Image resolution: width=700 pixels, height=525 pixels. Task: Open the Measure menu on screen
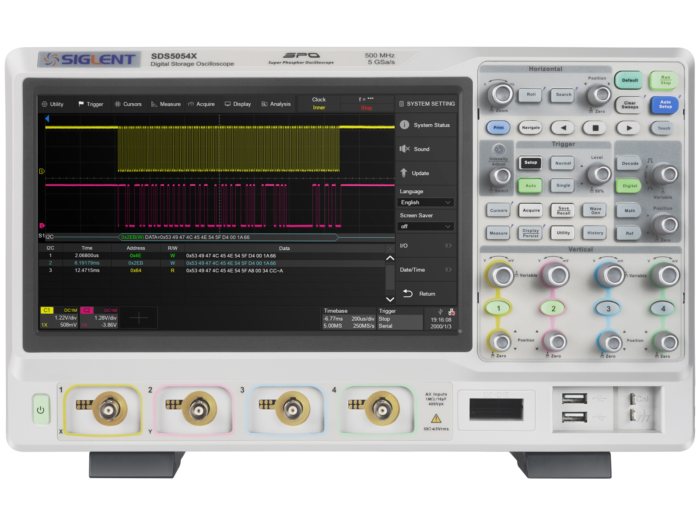[166, 104]
